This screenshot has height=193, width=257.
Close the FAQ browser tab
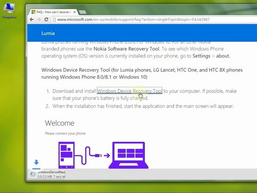[74, 12]
